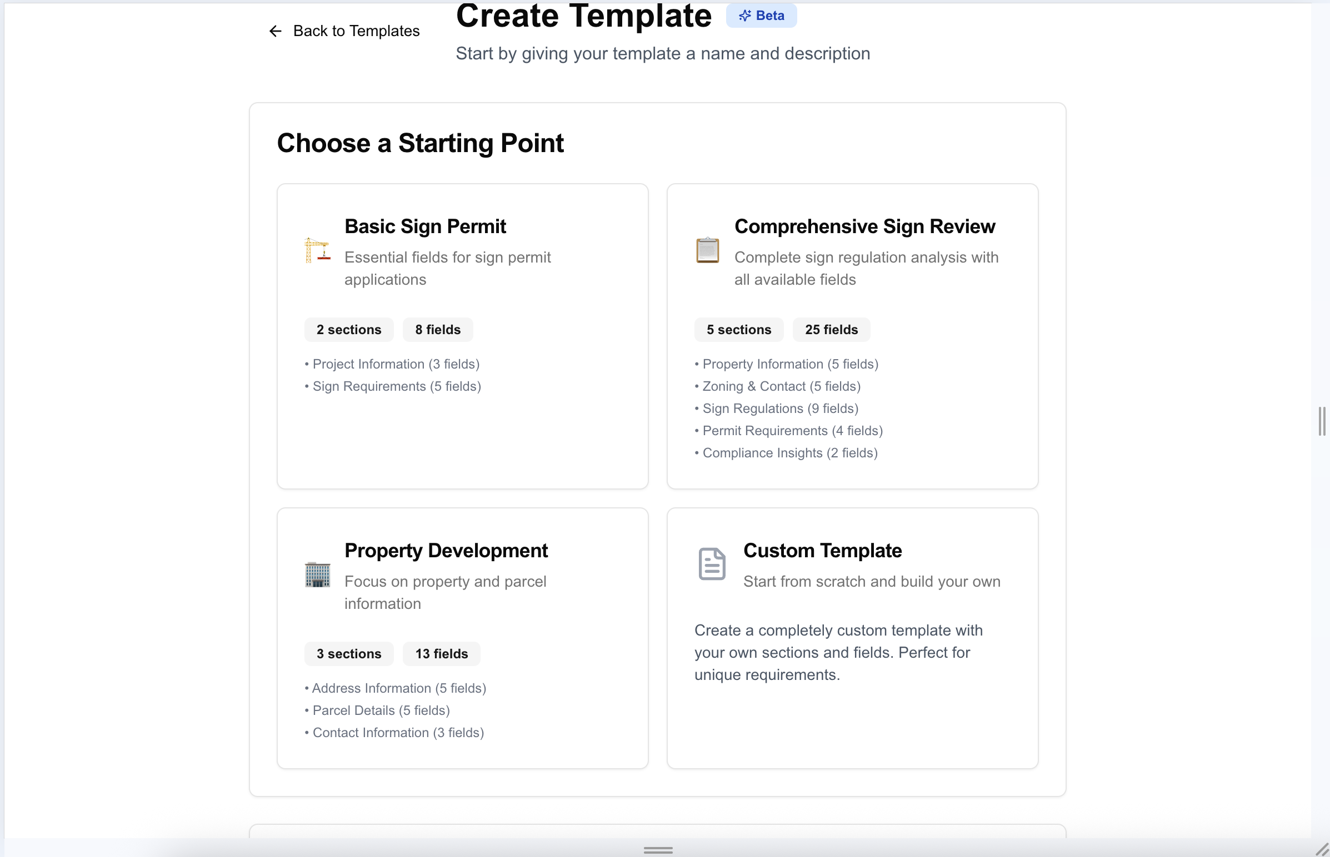Click the sparkle icon in the Beta badge
Screen dimensions: 1330x857
(746, 15)
